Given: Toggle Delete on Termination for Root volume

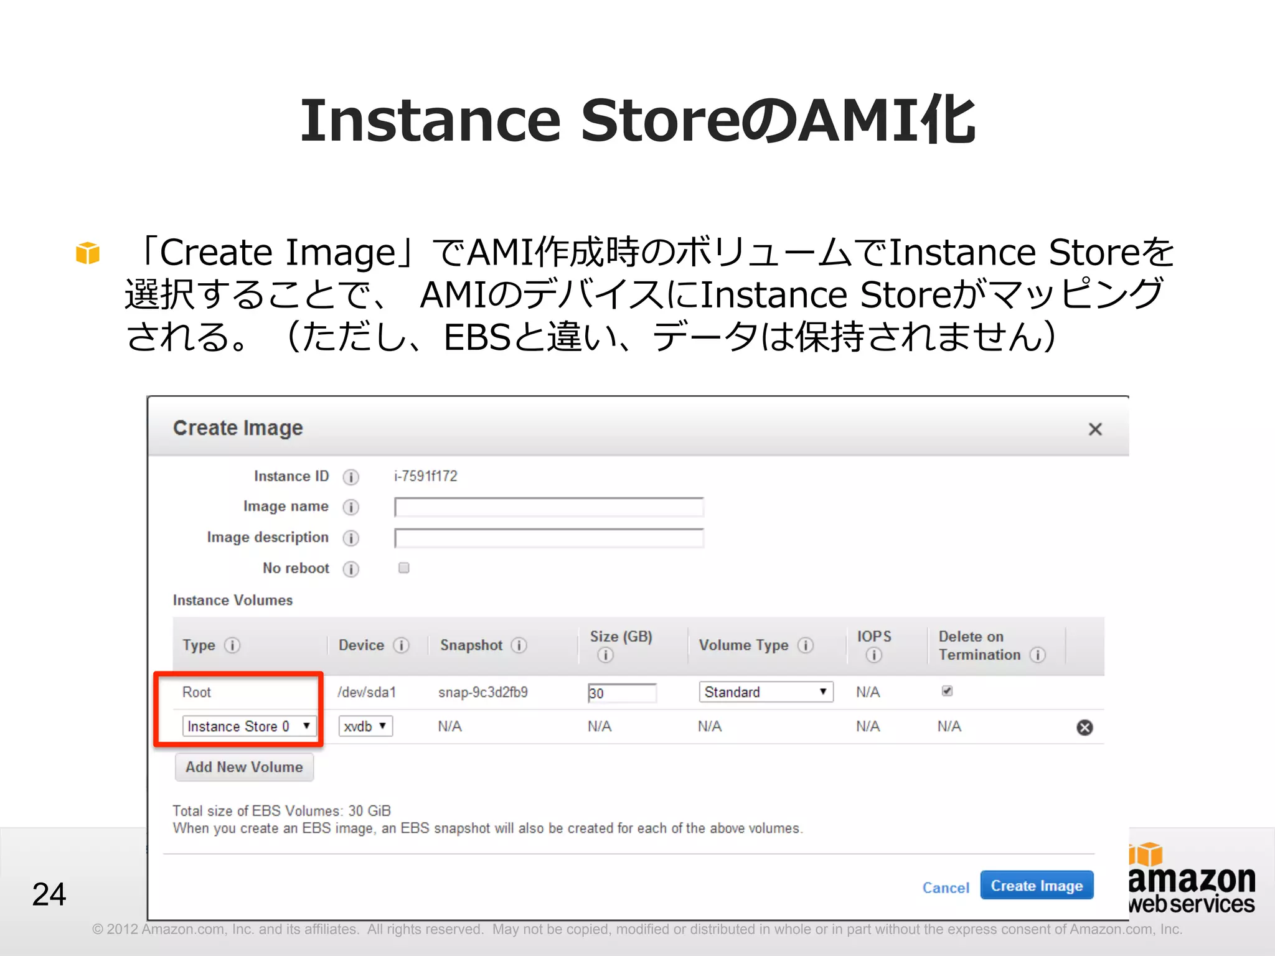Looking at the screenshot, I should [x=947, y=691].
